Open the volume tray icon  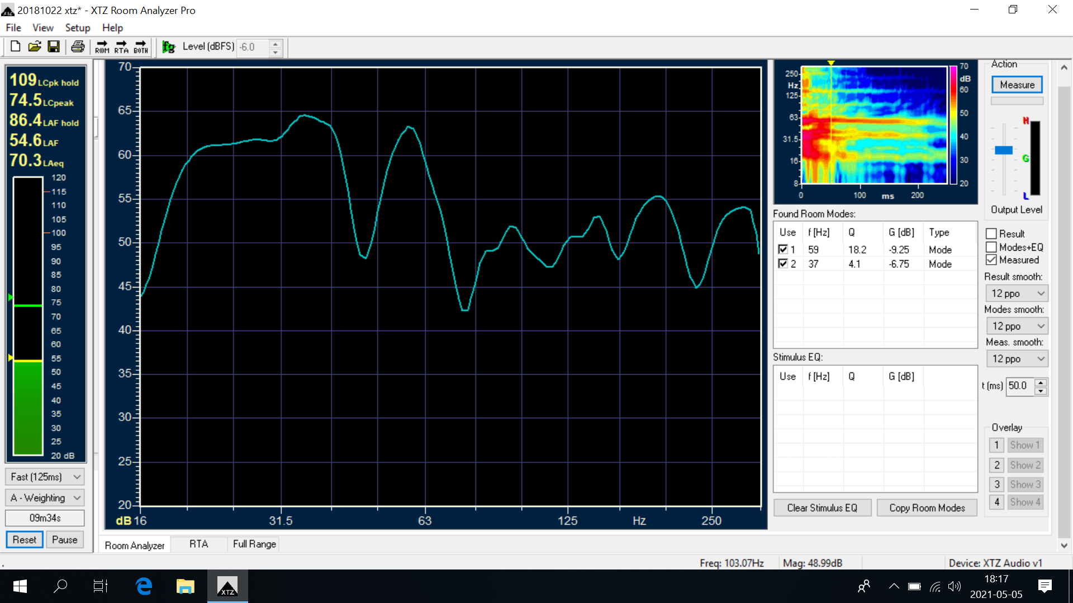pyautogui.click(x=955, y=586)
